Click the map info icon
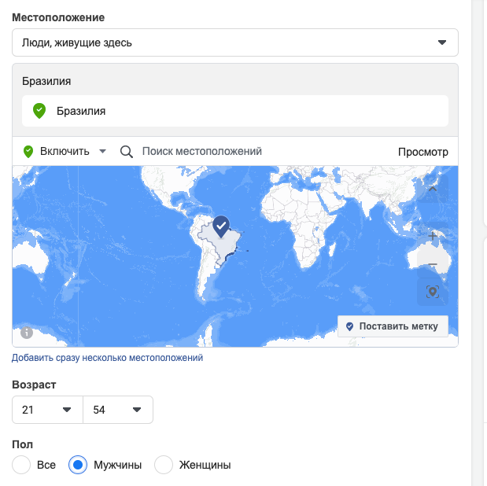Screen dimensions: 487x486 [x=27, y=333]
